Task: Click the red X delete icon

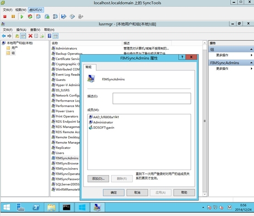Action: click(30, 36)
